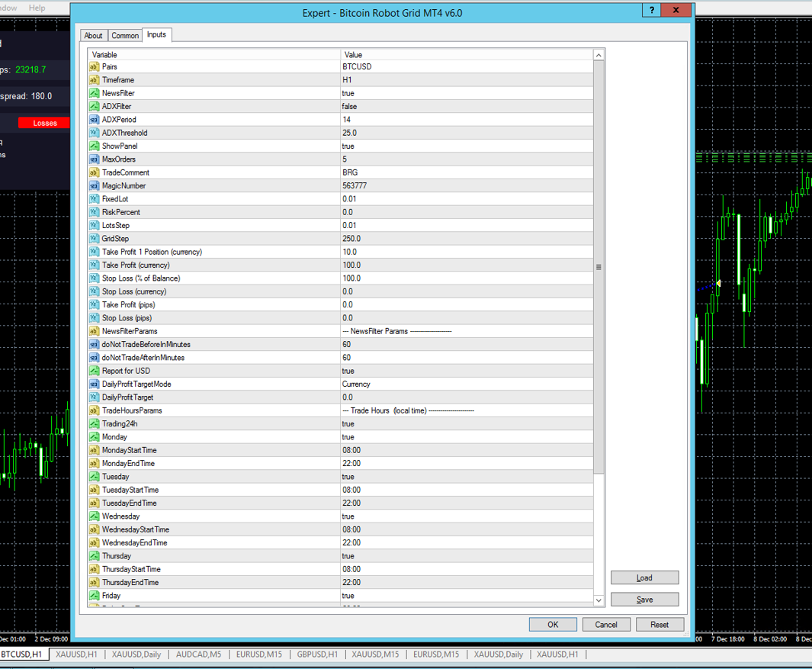Click the Reset button
This screenshot has height=669, width=812.
660,624
